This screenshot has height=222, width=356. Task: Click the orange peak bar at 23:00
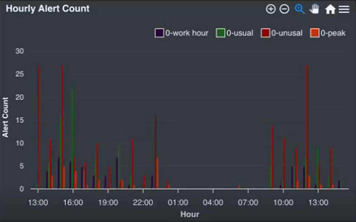pyautogui.click(x=157, y=173)
